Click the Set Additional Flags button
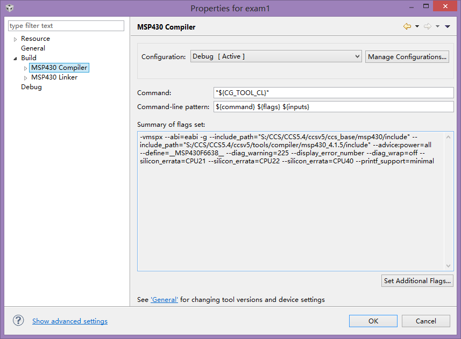Viewport: 461px width, 339px height. (x=417, y=280)
